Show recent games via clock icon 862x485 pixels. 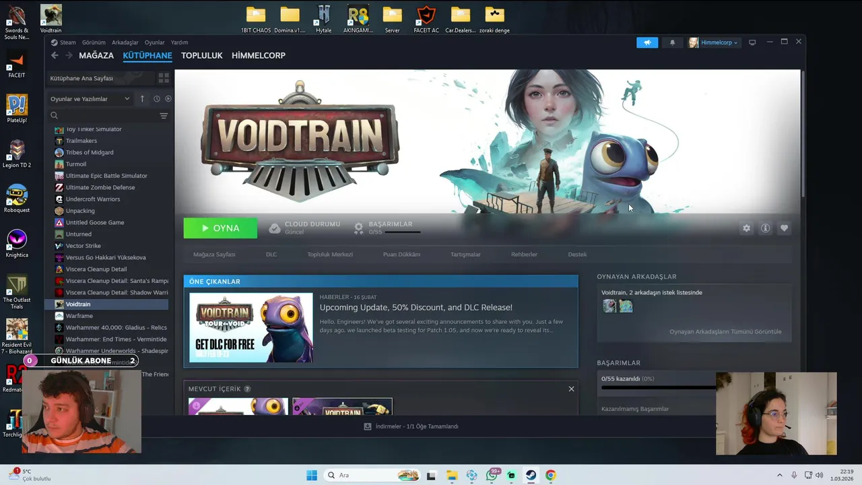click(x=156, y=99)
